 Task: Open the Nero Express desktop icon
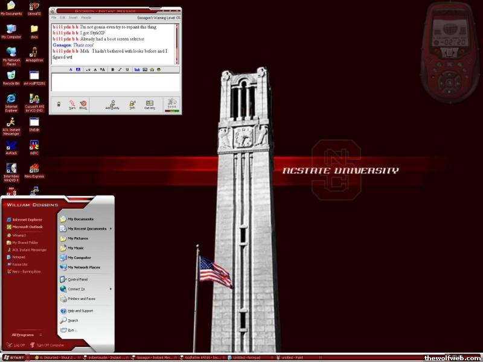point(34,169)
